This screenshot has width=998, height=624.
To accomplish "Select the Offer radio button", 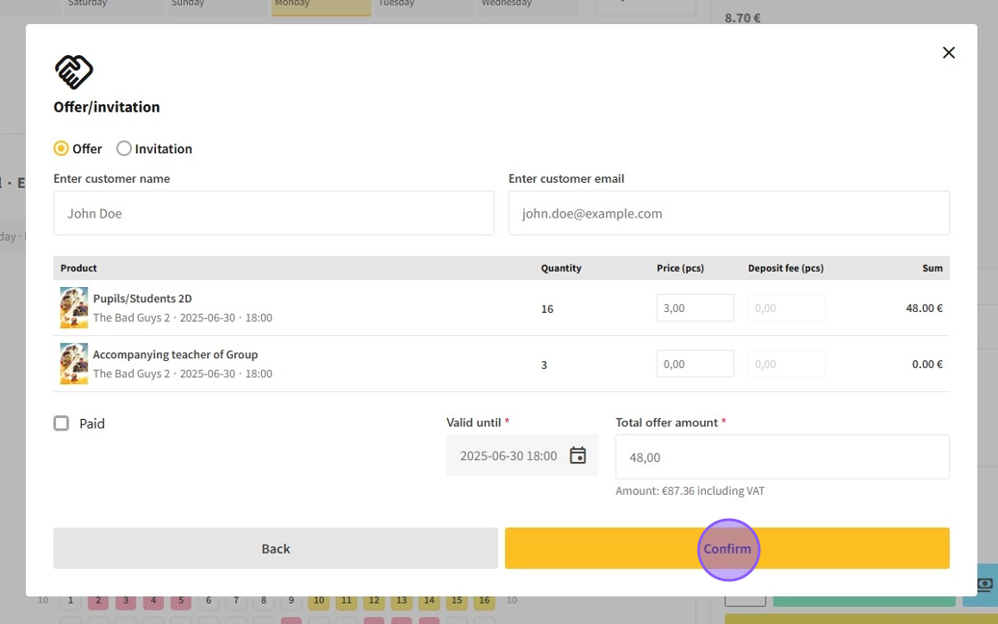I will point(61,149).
